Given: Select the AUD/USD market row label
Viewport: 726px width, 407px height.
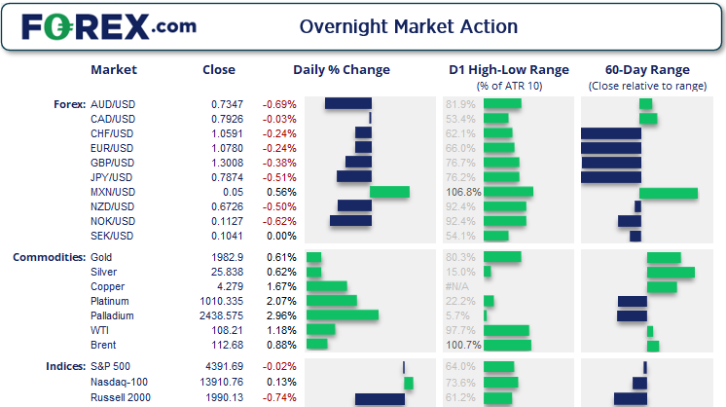Looking at the screenshot, I should pos(112,103).
